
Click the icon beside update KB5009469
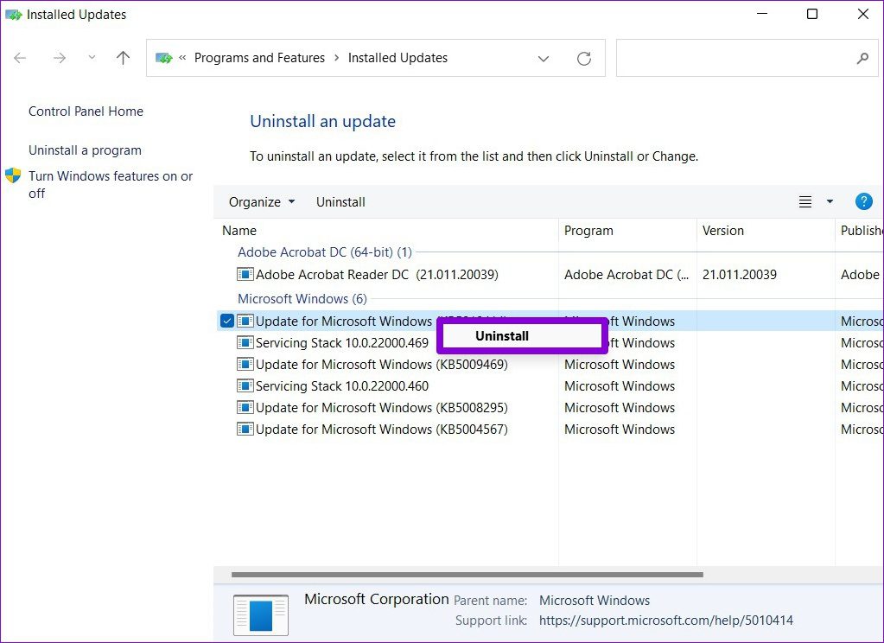[245, 364]
